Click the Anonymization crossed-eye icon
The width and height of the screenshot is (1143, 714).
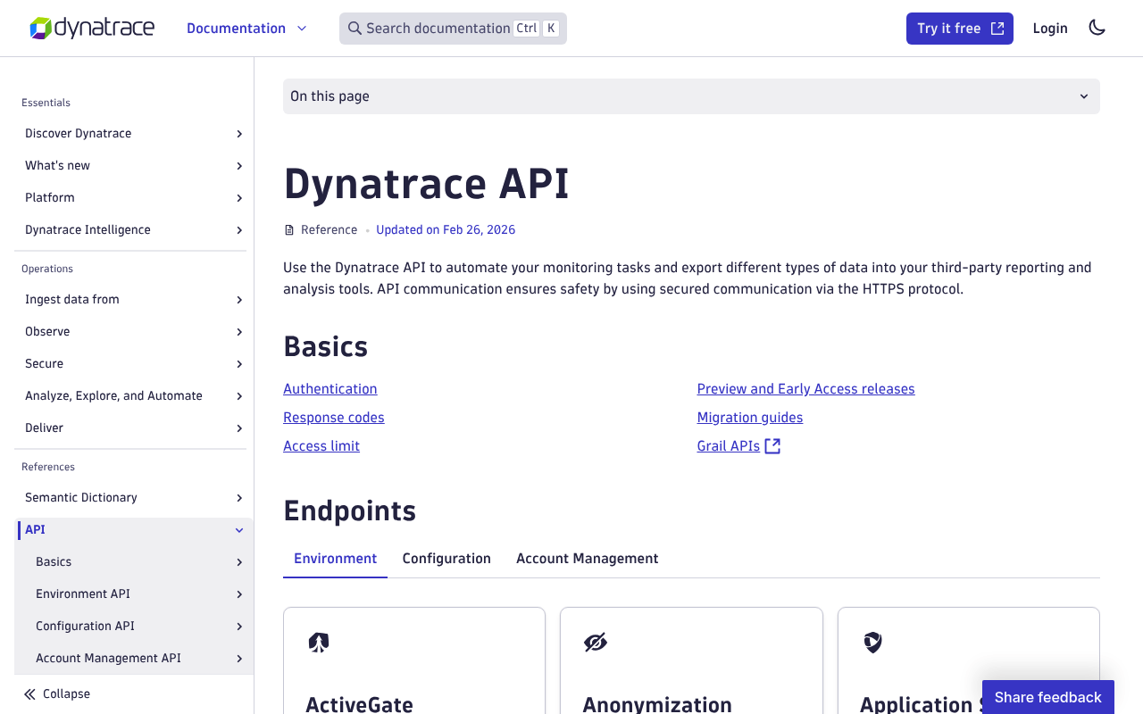(x=596, y=642)
